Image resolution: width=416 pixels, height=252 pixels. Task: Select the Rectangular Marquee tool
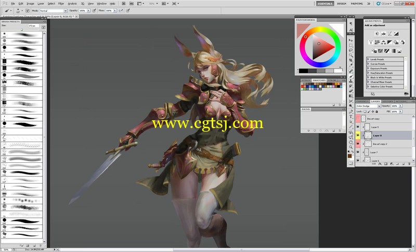pos(350,45)
